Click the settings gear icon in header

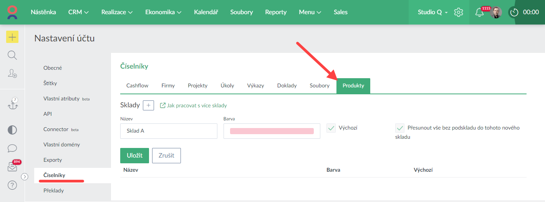pos(458,12)
